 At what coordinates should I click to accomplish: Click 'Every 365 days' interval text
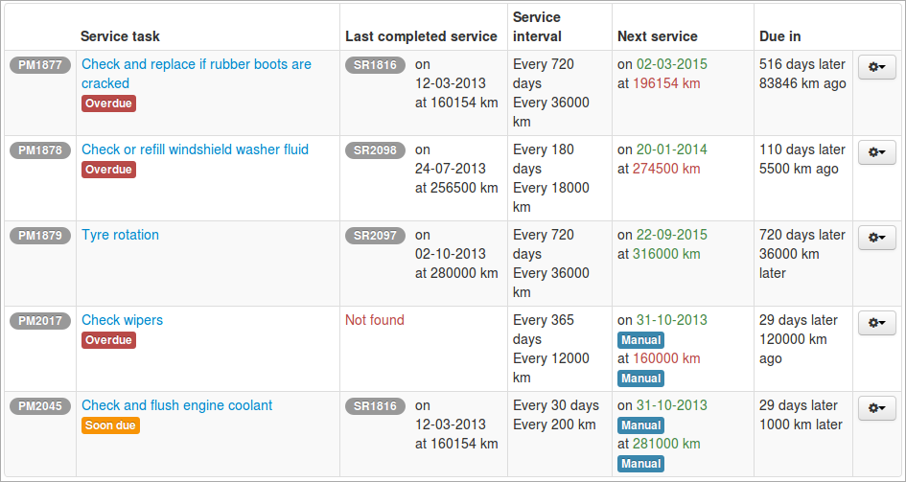[544, 330]
